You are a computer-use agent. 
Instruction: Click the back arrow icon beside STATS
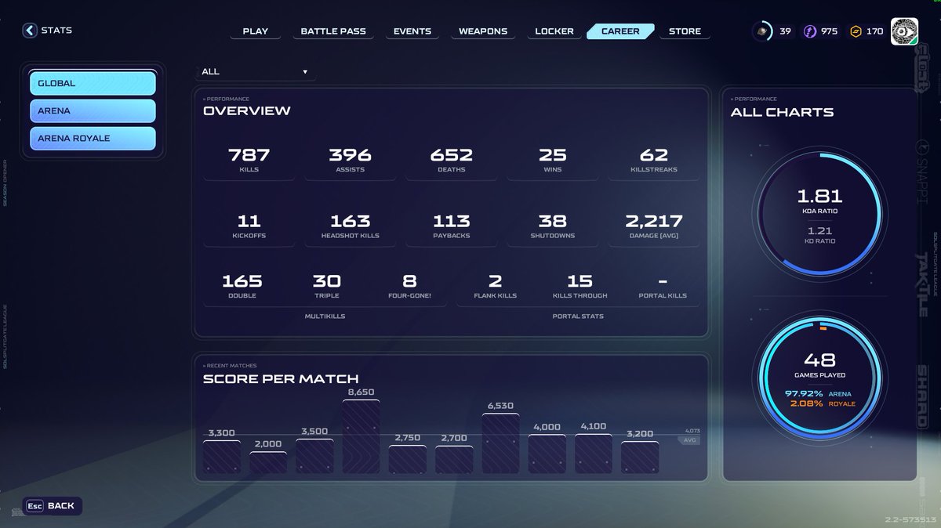tap(30, 31)
